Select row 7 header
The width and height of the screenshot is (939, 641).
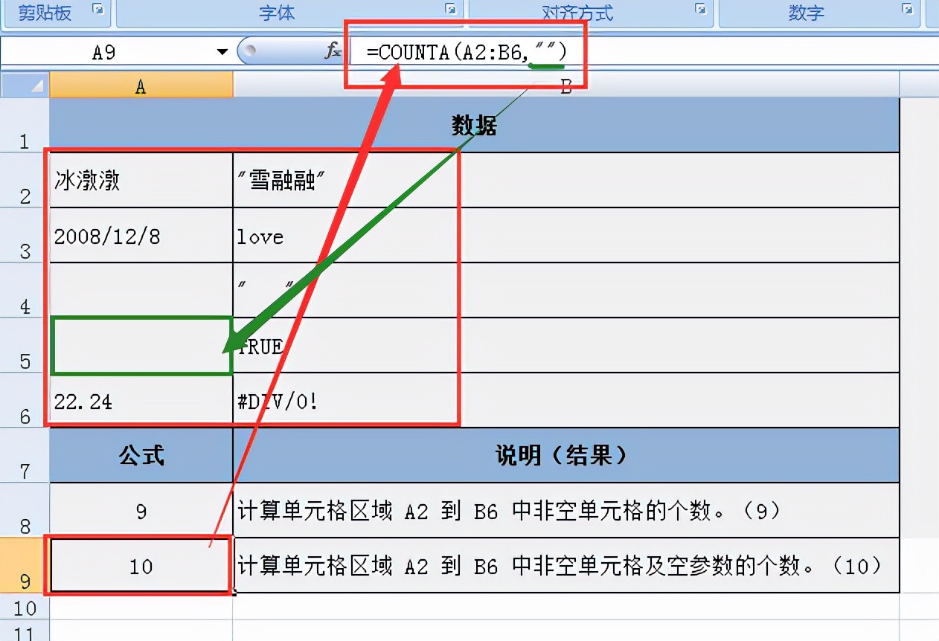tap(25, 455)
